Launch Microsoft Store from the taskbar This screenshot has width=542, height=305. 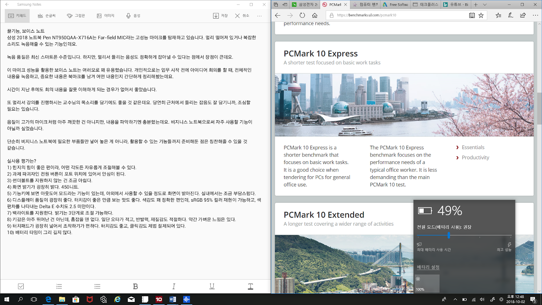pos(76,299)
